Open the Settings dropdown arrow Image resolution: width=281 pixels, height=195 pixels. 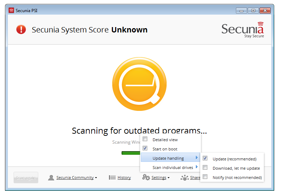pos(168,178)
